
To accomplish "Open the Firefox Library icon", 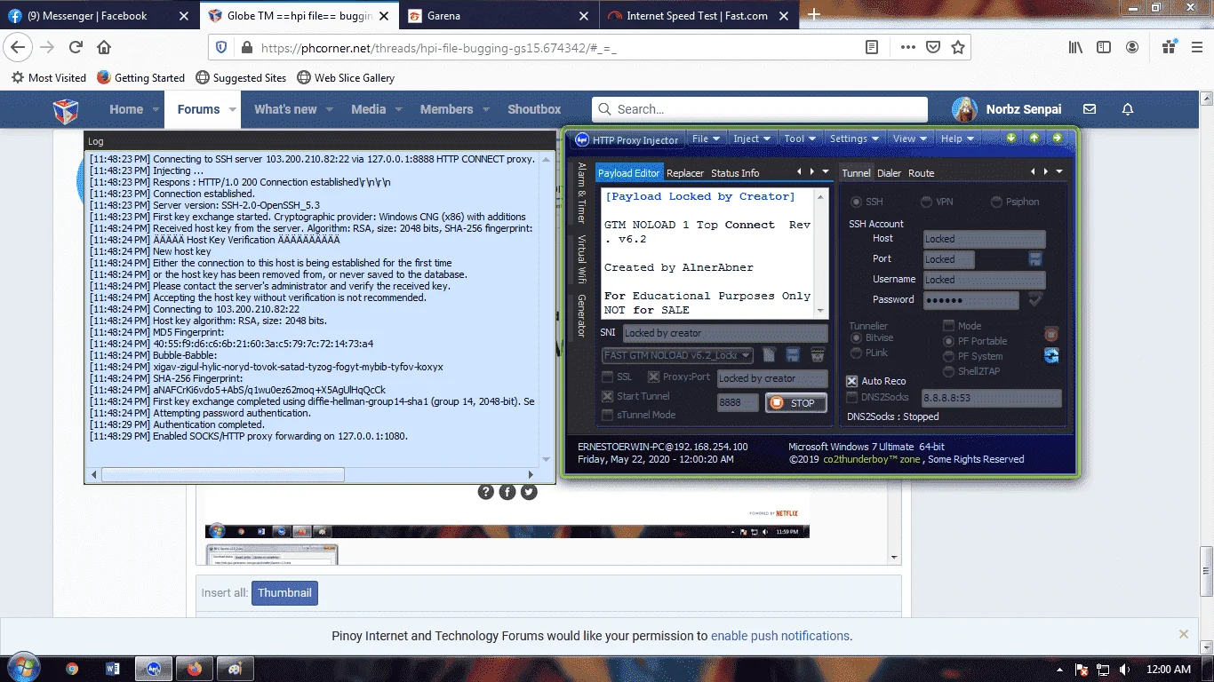I will [x=1076, y=47].
